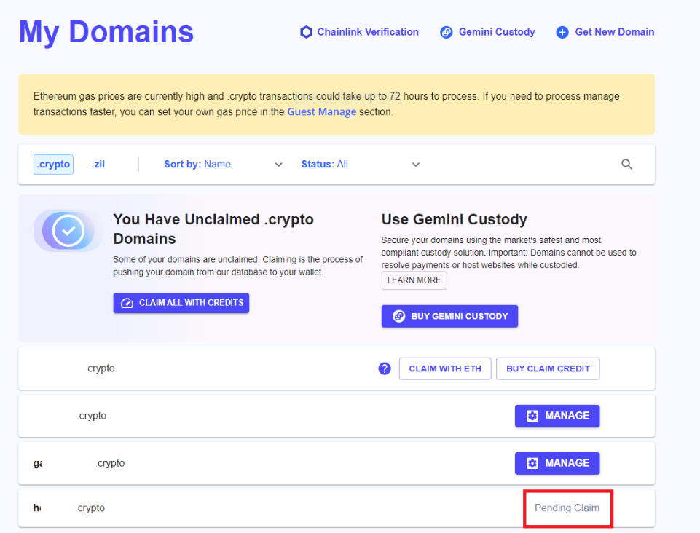
Task: Click the Buy Gemini Custody button
Action: click(x=449, y=316)
